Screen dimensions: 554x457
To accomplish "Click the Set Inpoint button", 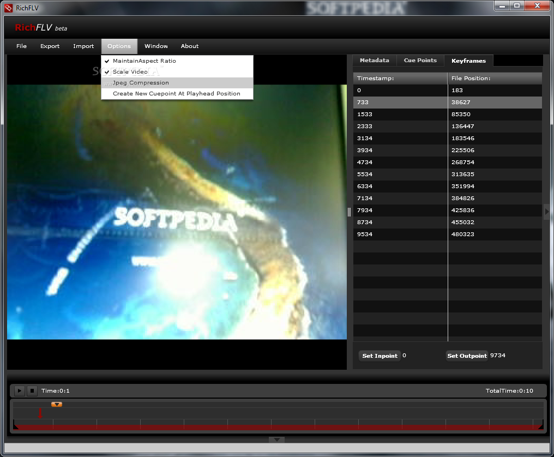I will tap(380, 356).
